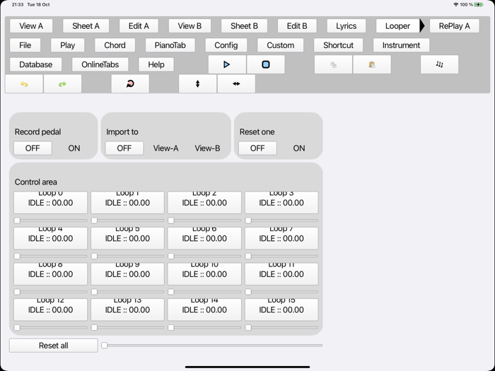The width and height of the screenshot is (495, 371).
Task: Trigger the Loop 10 button
Action: pyautogui.click(x=204, y=274)
